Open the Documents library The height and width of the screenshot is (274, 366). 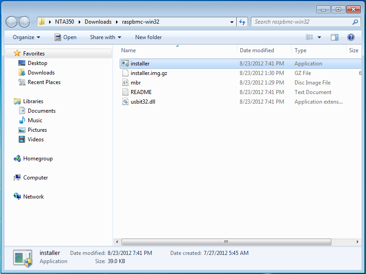41,111
